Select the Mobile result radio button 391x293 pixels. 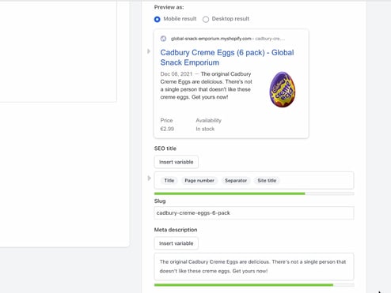coord(157,19)
